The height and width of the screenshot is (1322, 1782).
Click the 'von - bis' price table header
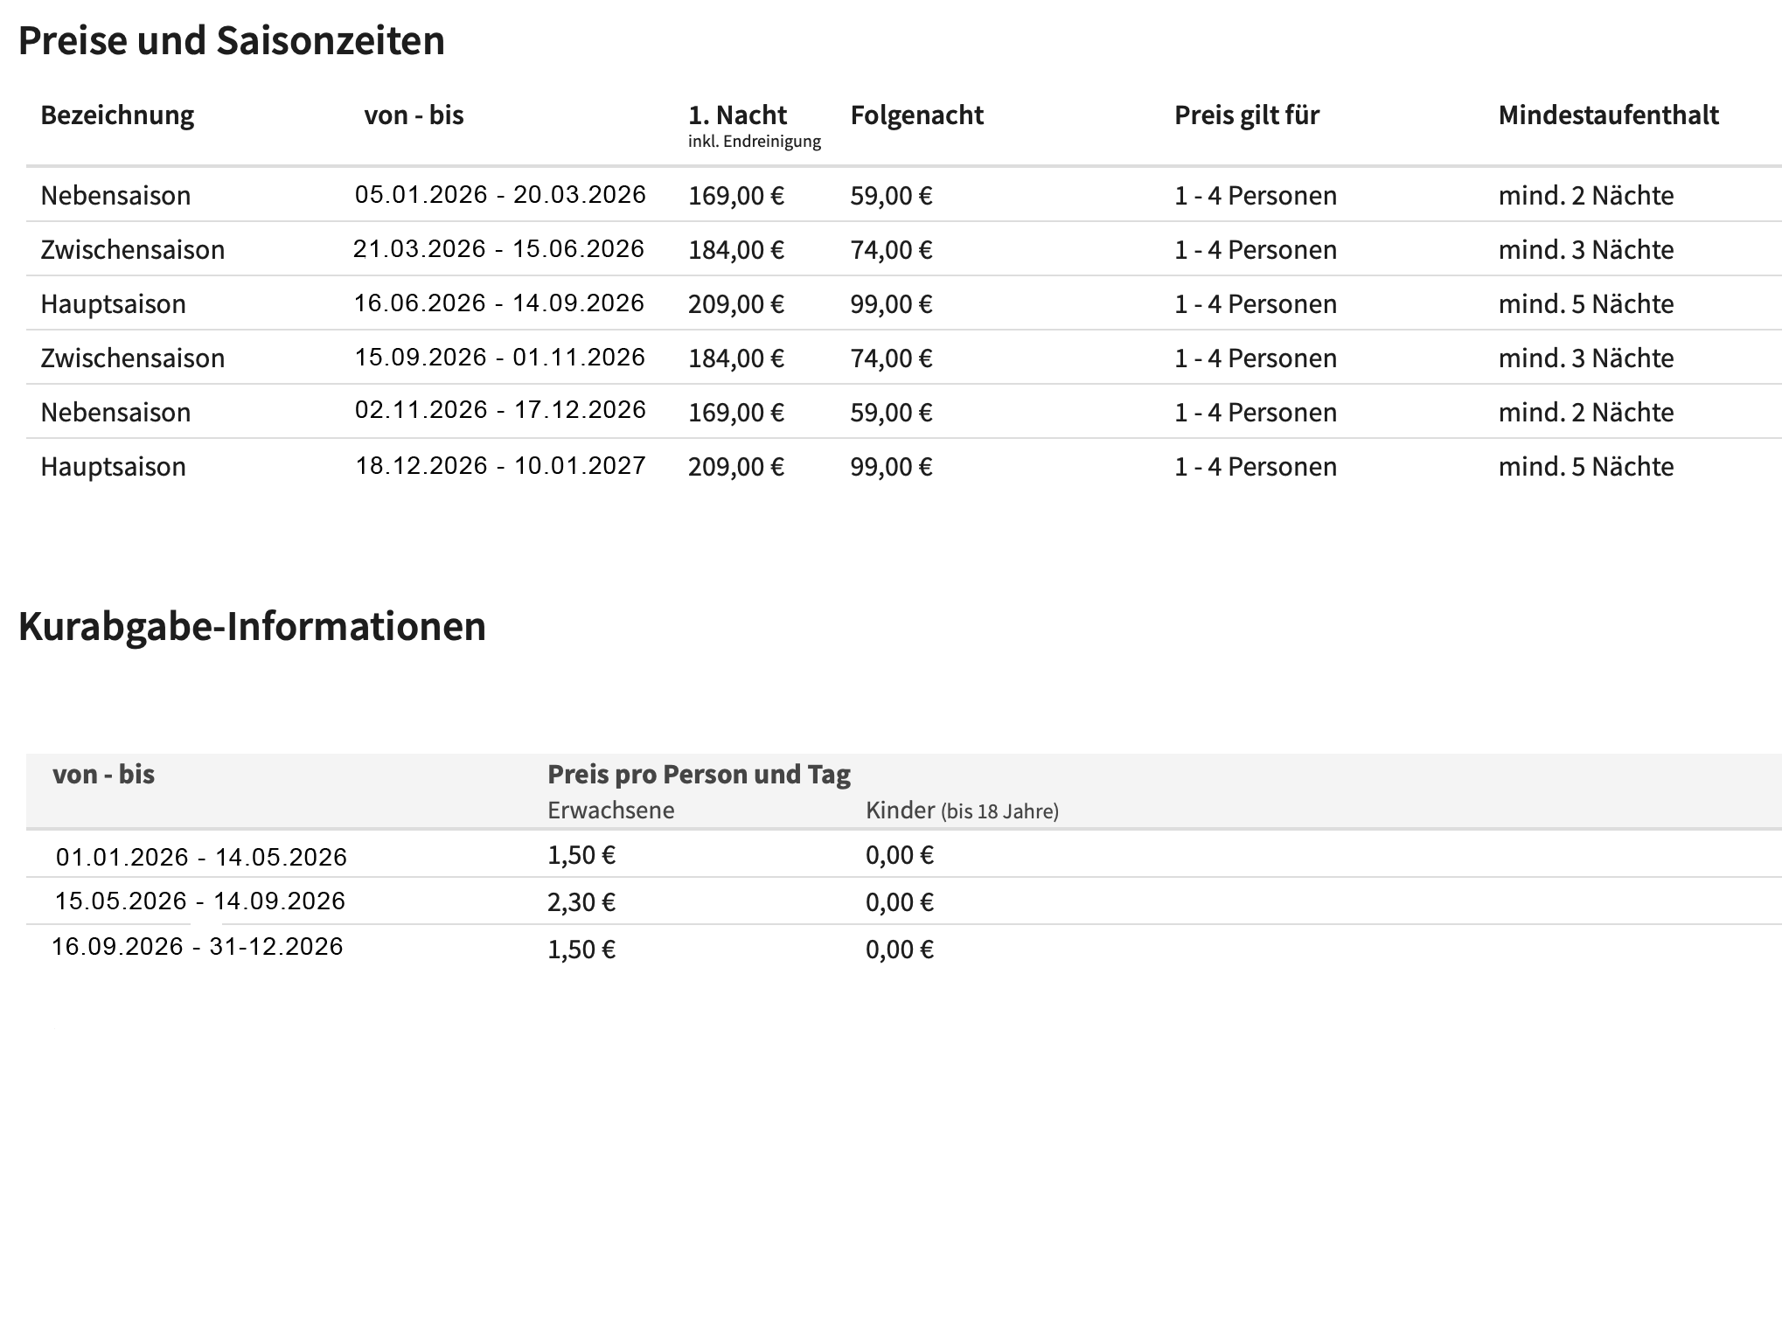pyautogui.click(x=414, y=115)
